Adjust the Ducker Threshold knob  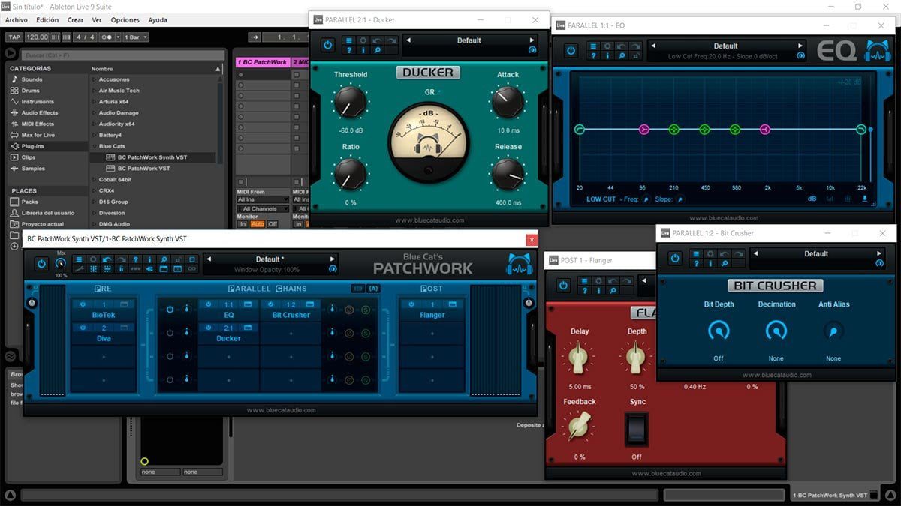350,101
